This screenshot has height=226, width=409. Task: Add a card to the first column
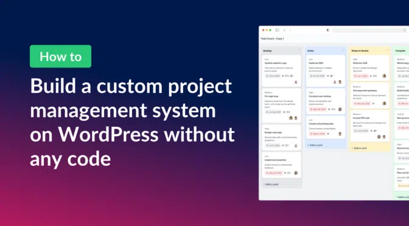271,184
